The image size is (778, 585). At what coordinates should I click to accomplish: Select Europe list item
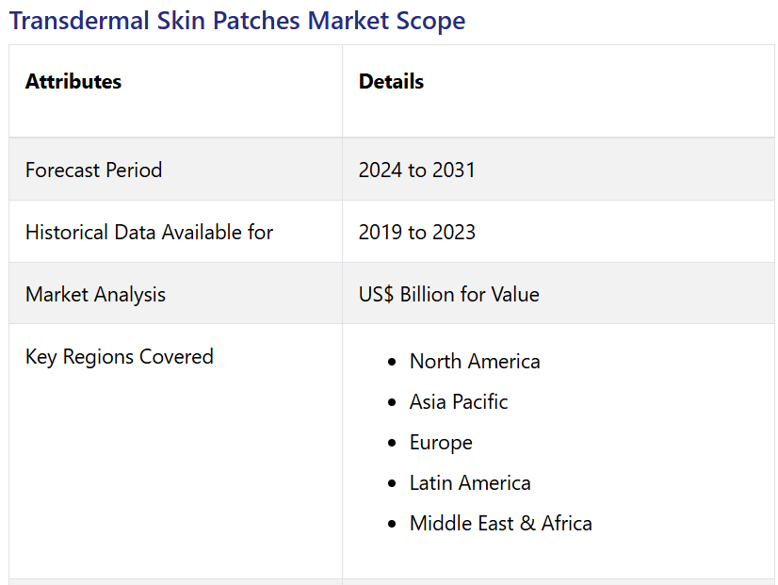[441, 443]
